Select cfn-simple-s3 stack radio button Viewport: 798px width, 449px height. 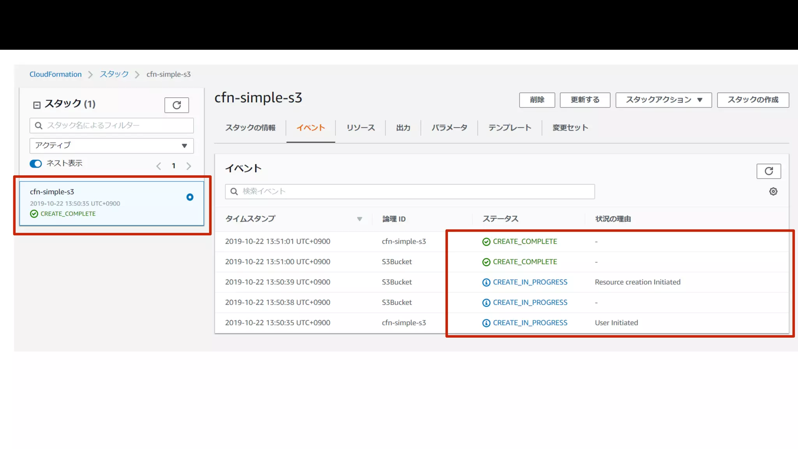click(x=190, y=197)
